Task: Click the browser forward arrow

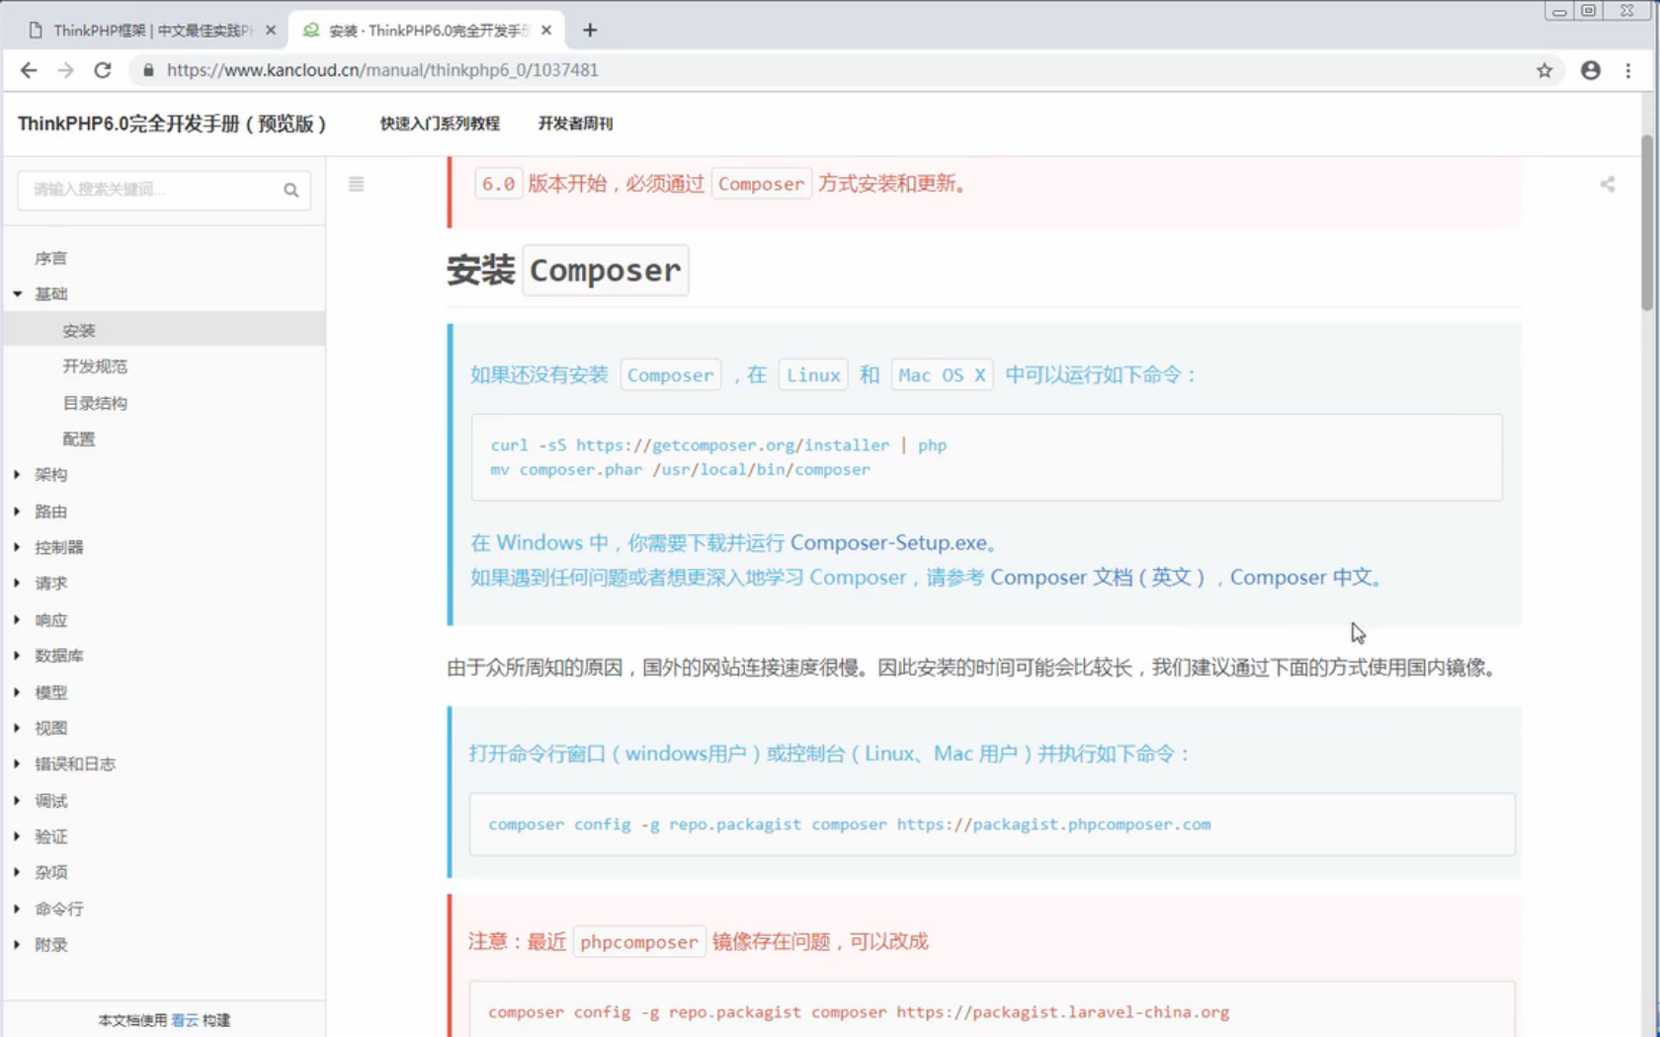Action: coord(65,70)
